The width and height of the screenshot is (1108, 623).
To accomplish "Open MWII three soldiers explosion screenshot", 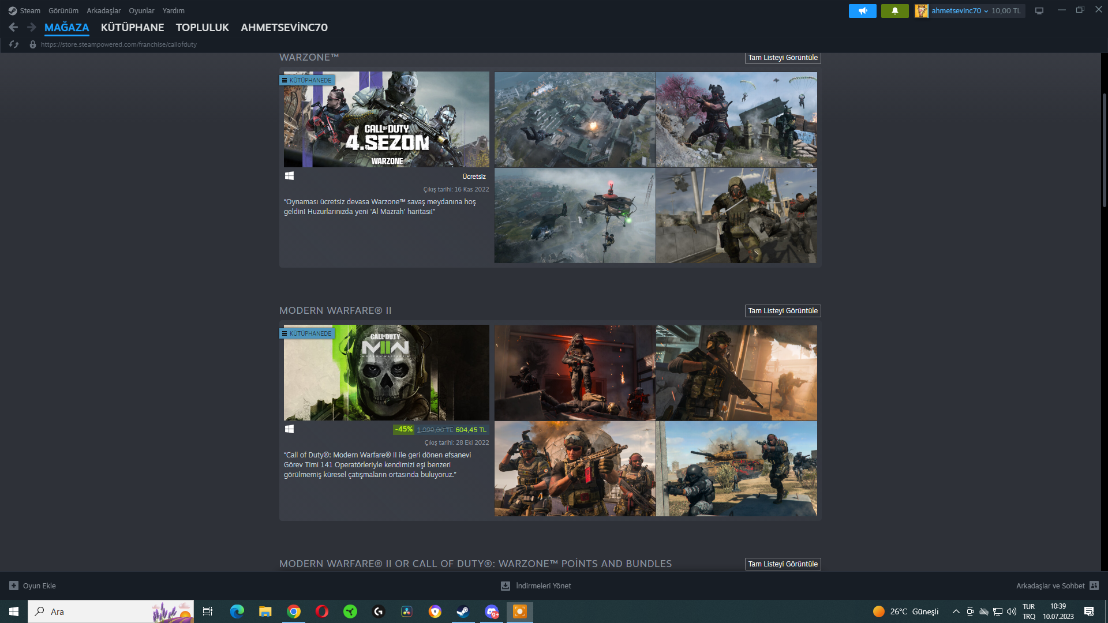I will point(575,469).
